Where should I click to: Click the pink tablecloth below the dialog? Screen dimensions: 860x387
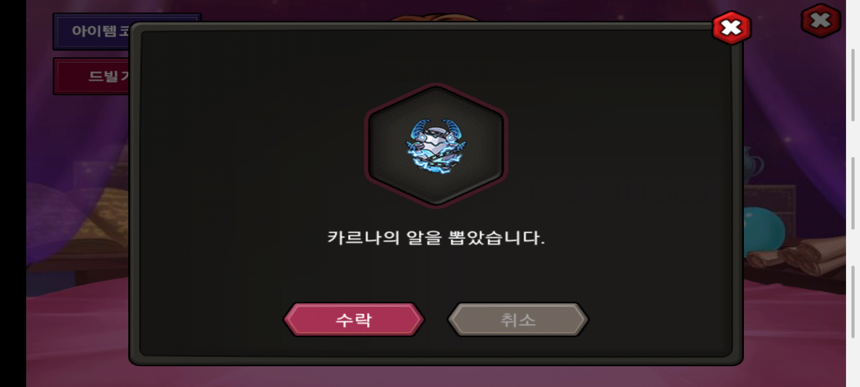436,376
